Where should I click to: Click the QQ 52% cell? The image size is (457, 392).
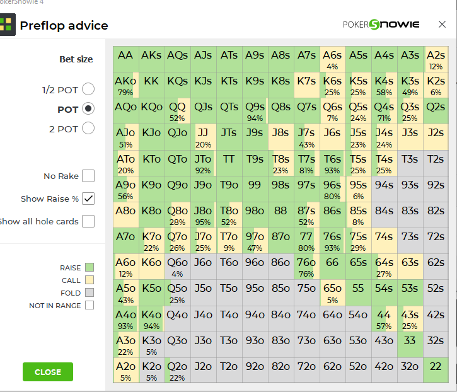click(x=178, y=111)
